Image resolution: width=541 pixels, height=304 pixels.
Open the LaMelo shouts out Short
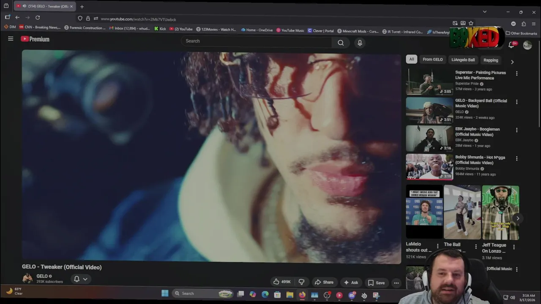(424, 212)
